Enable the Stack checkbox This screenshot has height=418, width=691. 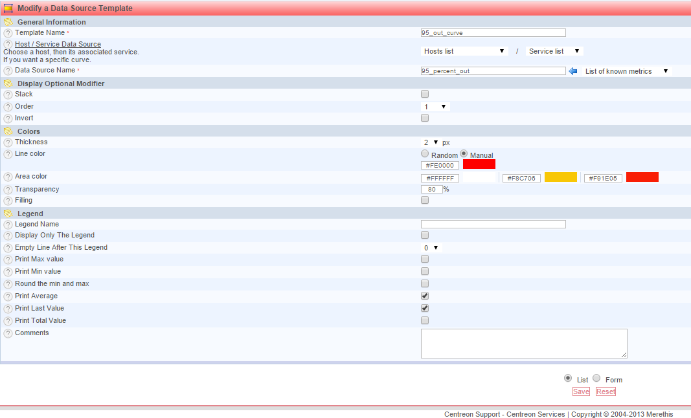425,94
